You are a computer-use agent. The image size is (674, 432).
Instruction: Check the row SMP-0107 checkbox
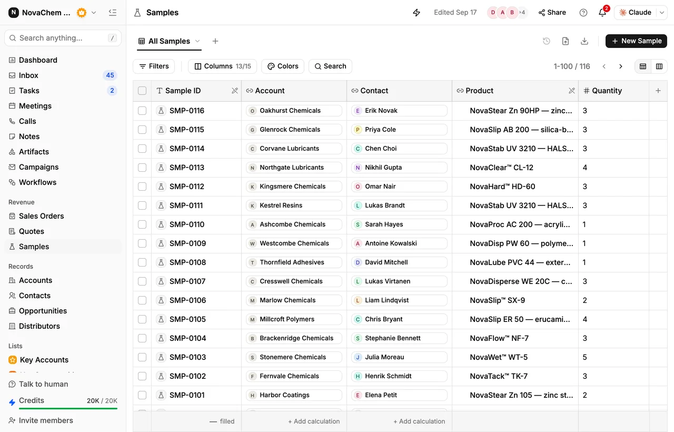[142, 281]
